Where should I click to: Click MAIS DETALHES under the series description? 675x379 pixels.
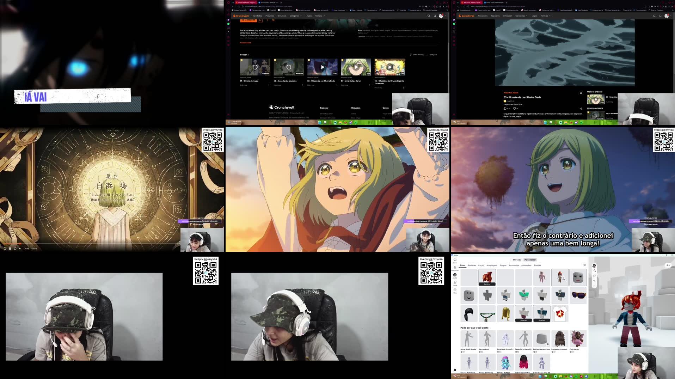tap(246, 43)
